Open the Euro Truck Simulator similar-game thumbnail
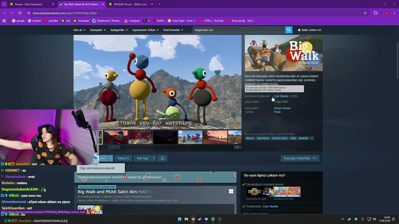The image size is (399, 224). [259, 192]
